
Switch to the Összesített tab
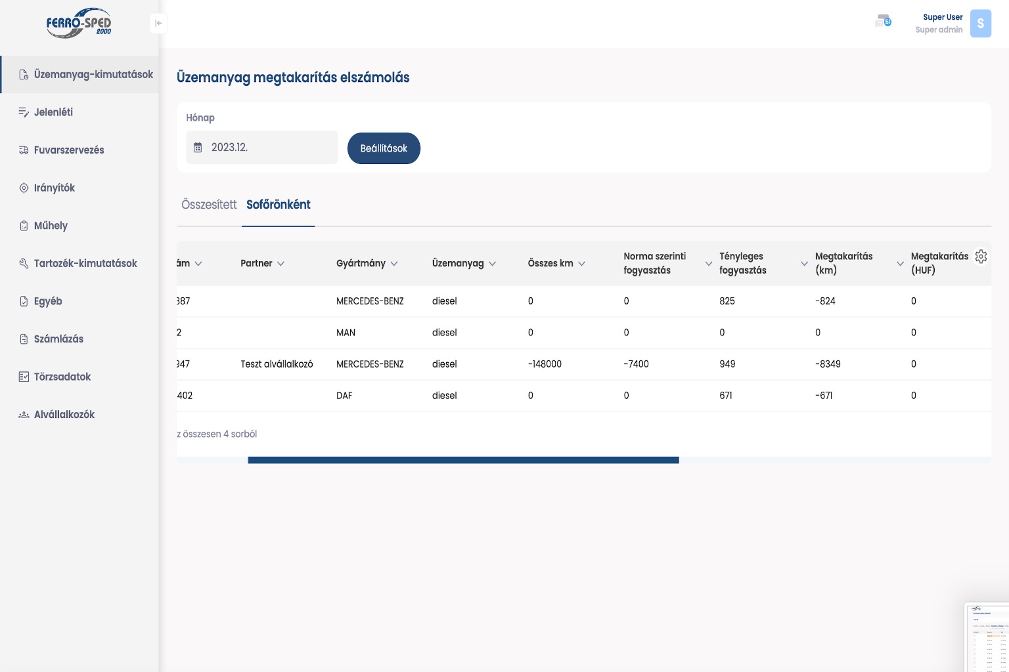[x=209, y=205]
